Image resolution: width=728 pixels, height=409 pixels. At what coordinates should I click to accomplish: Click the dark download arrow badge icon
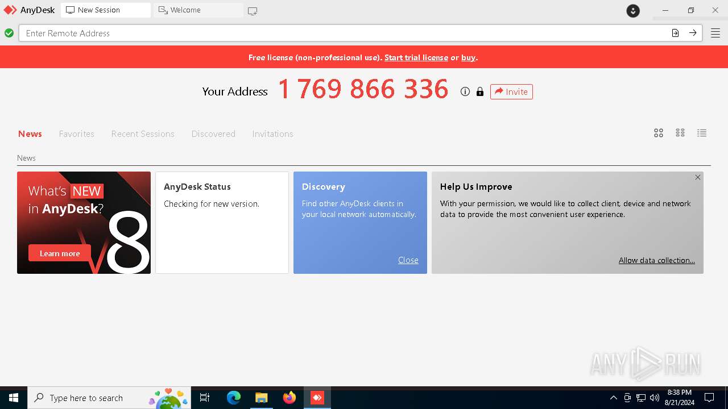point(633,11)
